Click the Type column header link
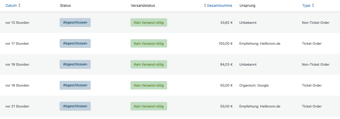This screenshot has height=119, width=340. (x=306, y=5)
